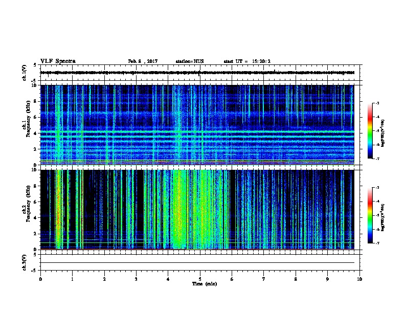405x313 pixels.
Task: Click the "ch.1(V)" axis label
Action: [24, 73]
